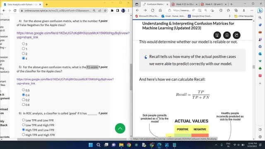265x149 pixels.
Task: Open Edge sidebar search icon
Action: click(260, 17)
